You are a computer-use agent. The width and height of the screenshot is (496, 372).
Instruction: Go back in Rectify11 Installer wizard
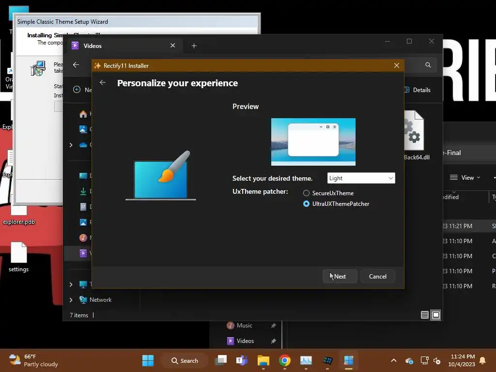pos(103,82)
